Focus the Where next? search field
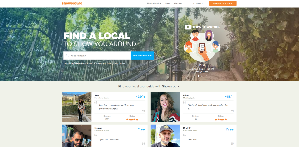Viewport: 299px width, 147px height. point(97,56)
